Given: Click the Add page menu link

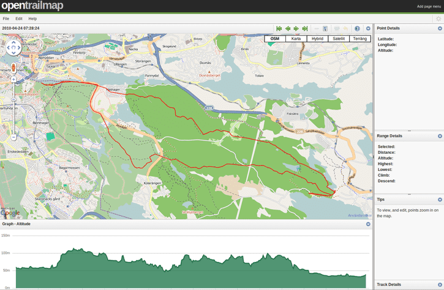Looking at the screenshot, I should [x=429, y=7].
